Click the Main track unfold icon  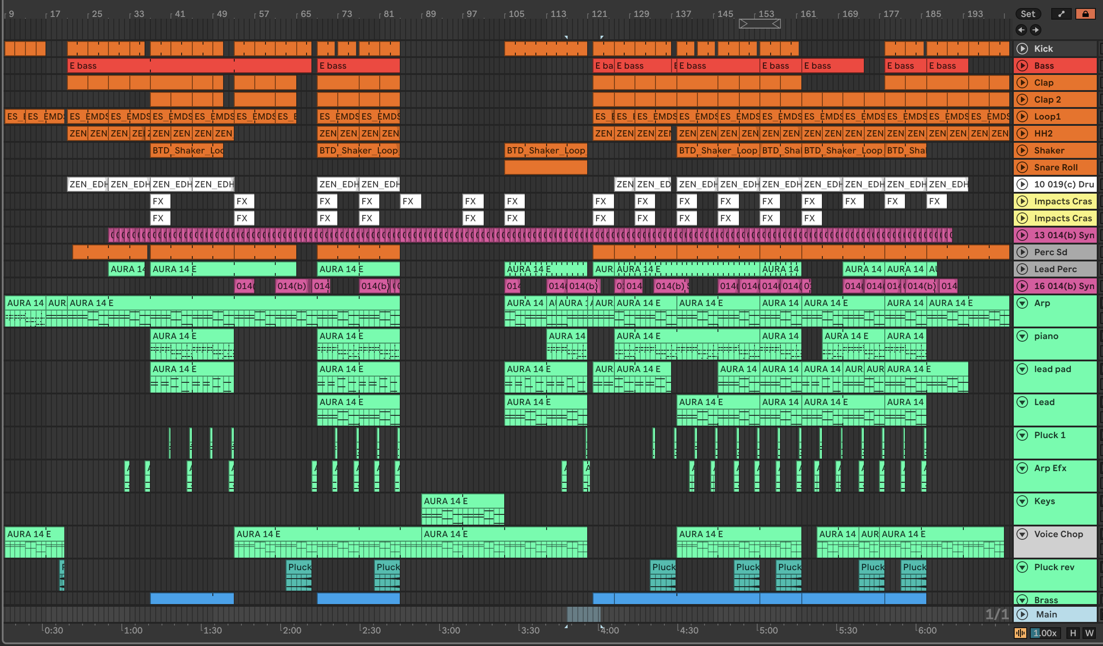tap(1022, 614)
